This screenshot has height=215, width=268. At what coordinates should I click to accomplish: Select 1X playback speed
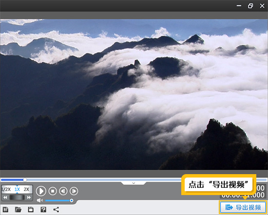tap(17, 189)
